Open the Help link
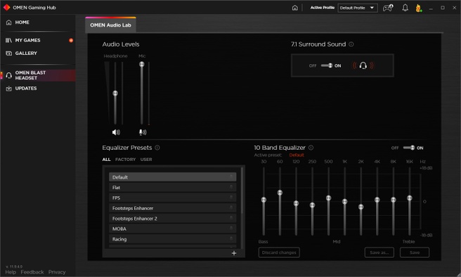 11,272
